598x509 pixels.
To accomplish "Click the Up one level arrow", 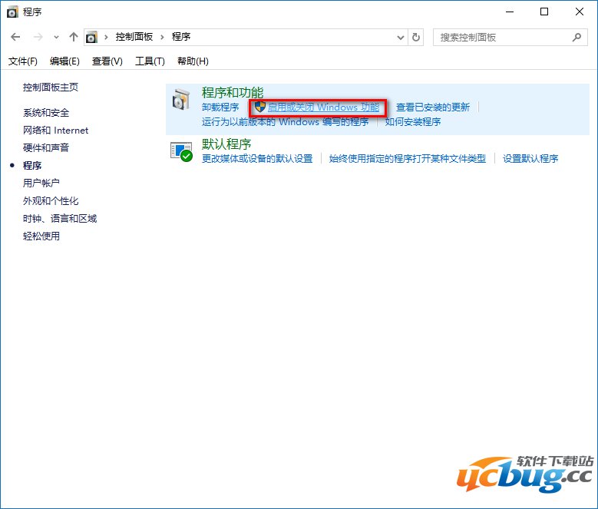I will [x=74, y=37].
